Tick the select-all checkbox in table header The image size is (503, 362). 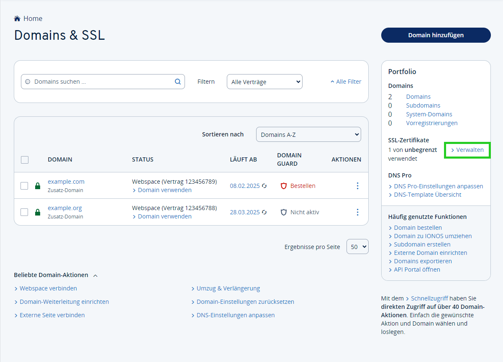pyautogui.click(x=25, y=159)
